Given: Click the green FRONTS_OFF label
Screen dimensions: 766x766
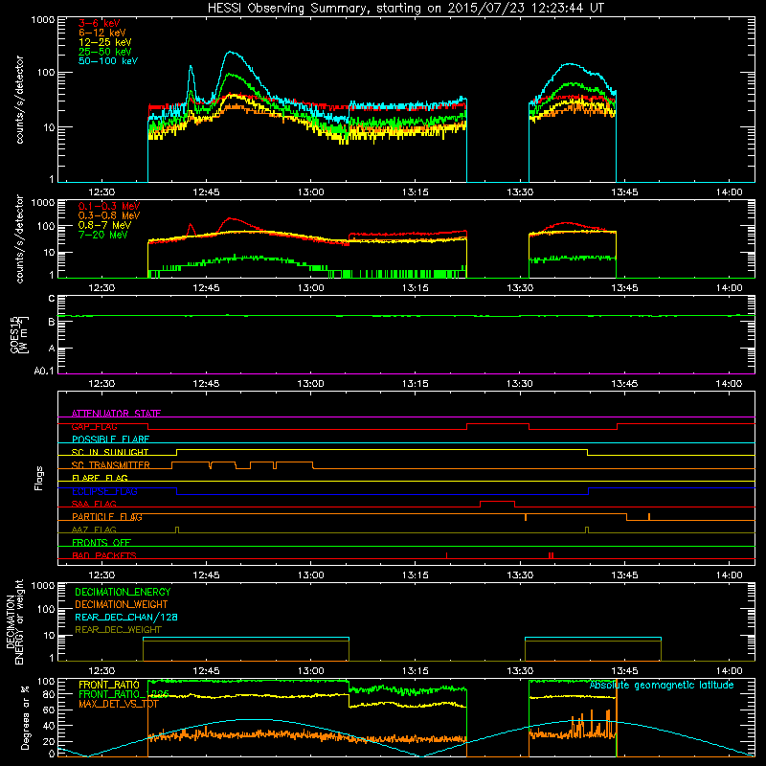Looking at the screenshot, I should click(101, 543).
